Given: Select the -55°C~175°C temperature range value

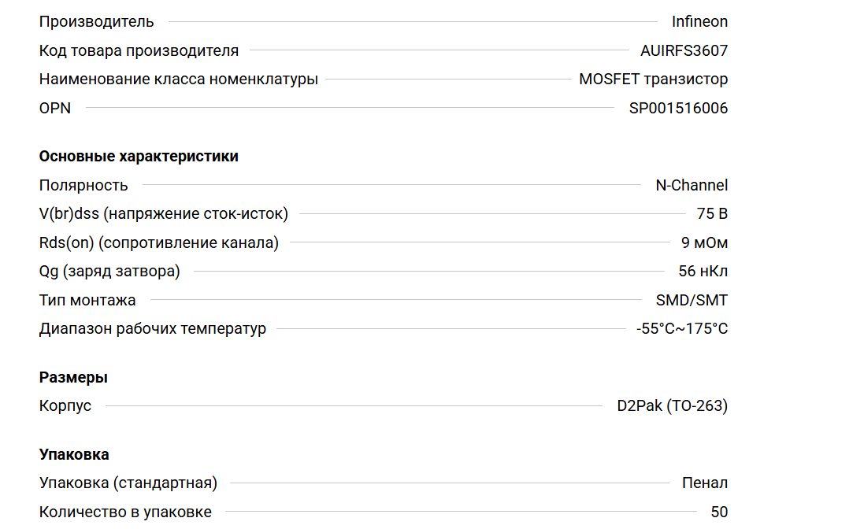Looking at the screenshot, I should click(682, 328).
